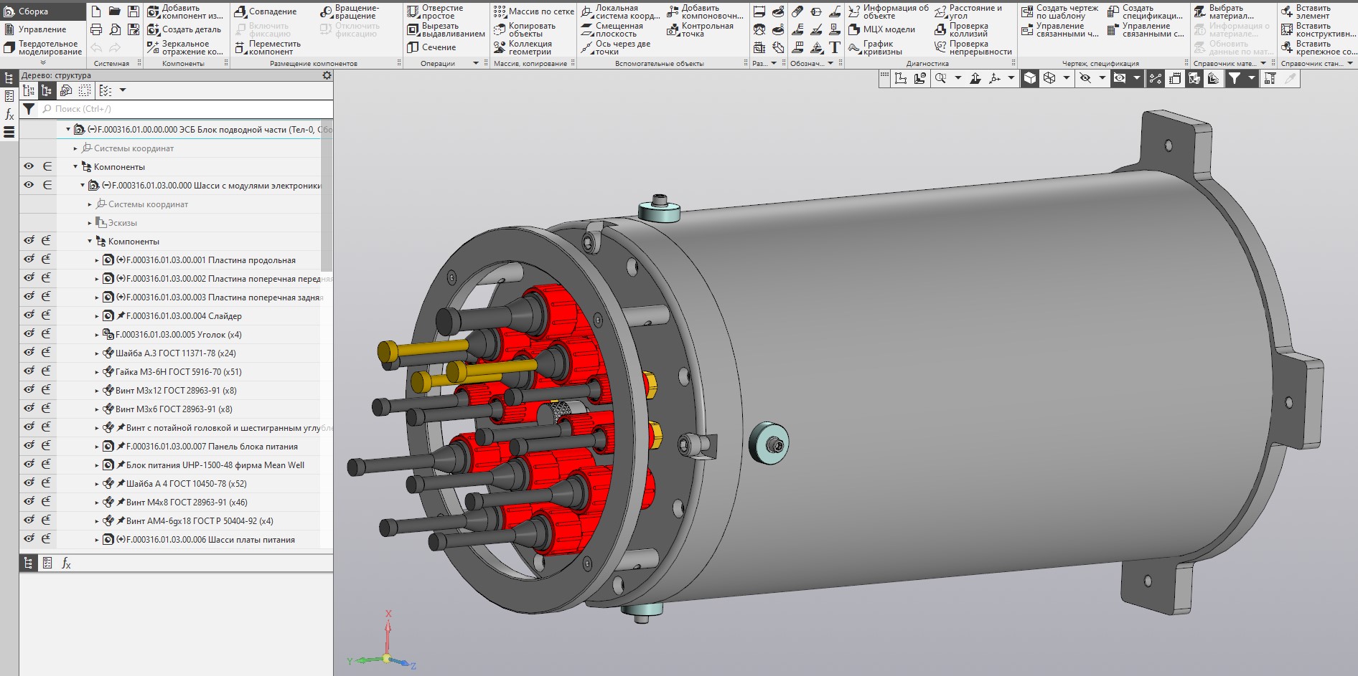Image resolution: width=1358 pixels, height=676 pixels.
Task: Open the tree structure tab at panel bottom
Action: [29, 563]
